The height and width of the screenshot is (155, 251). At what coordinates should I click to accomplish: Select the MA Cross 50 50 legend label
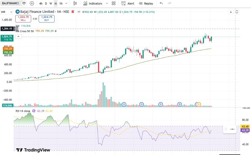coord(25,31)
